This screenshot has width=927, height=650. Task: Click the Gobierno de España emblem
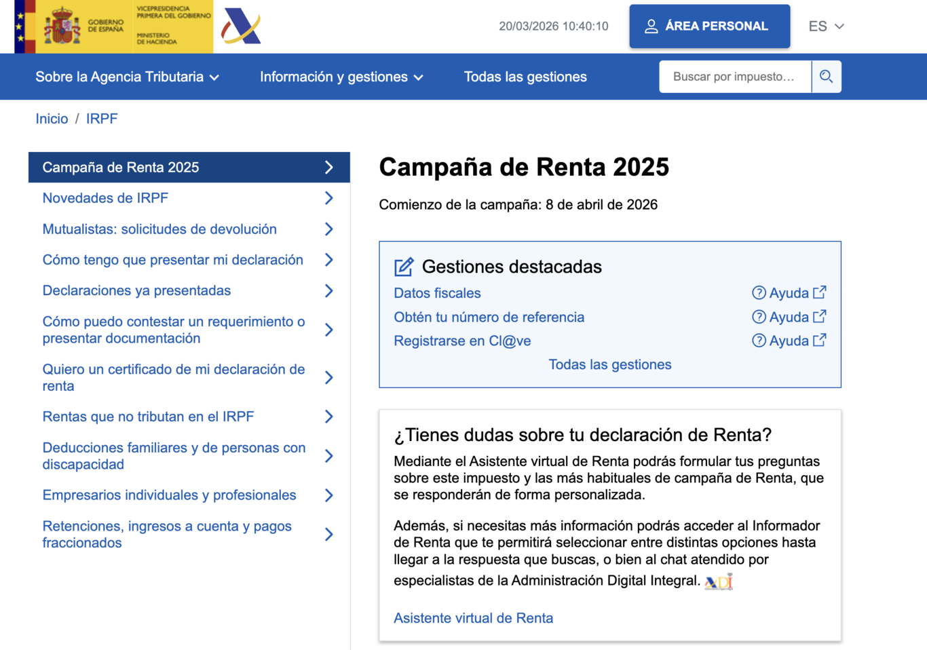click(62, 26)
